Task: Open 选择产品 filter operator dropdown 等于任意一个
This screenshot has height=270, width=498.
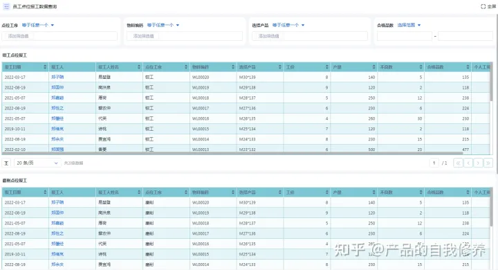Action: 288,25
